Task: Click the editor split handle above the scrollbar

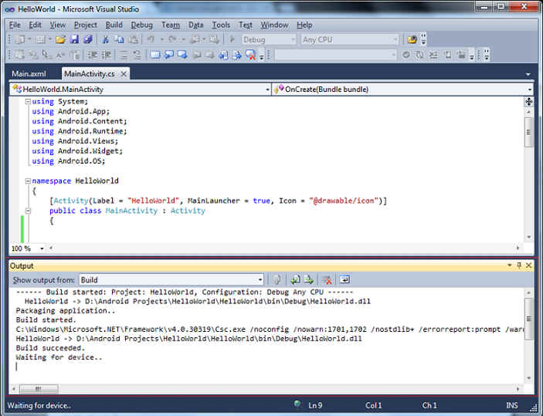Action: pyautogui.click(x=528, y=101)
